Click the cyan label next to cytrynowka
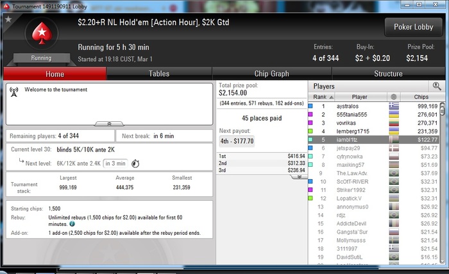The width and height of the screenshot is (449, 274). tap(310, 157)
